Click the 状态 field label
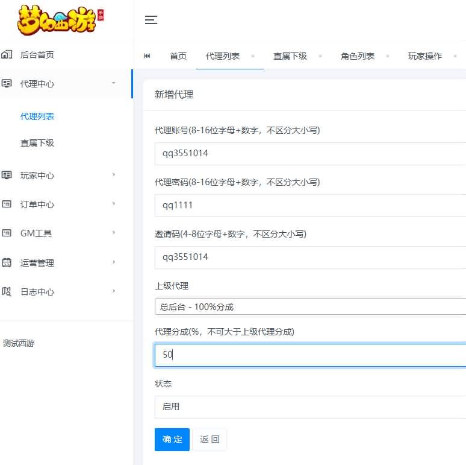466x465 pixels. point(163,384)
